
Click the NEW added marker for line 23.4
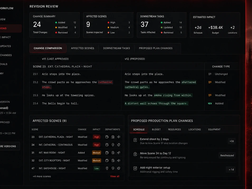tap(210, 103)
